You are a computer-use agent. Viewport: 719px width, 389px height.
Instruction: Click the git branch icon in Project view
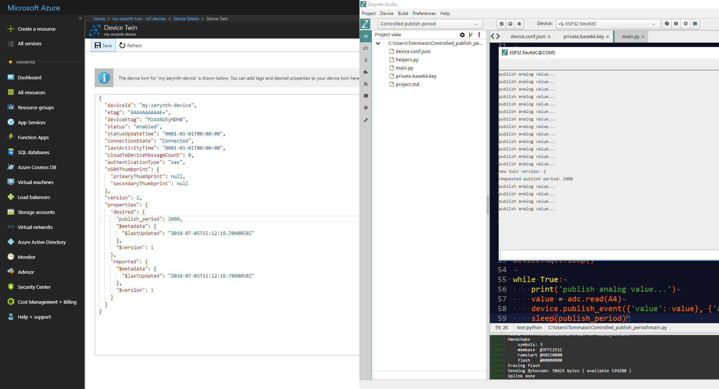tap(471, 35)
